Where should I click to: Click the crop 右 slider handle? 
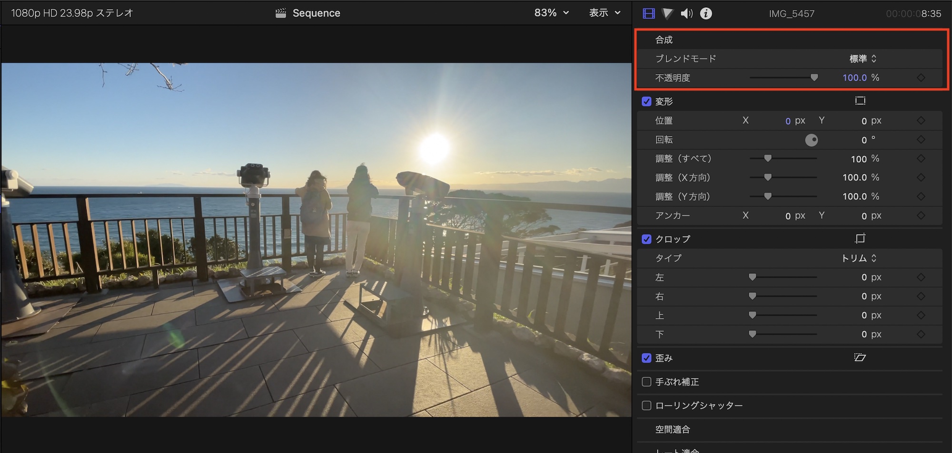click(x=753, y=296)
